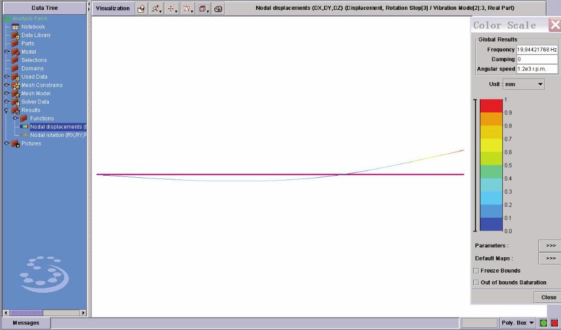Collapse the Results tree node

click(x=7, y=110)
